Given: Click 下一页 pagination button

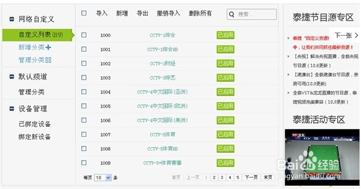Looking at the screenshot, I should [x=251, y=177].
